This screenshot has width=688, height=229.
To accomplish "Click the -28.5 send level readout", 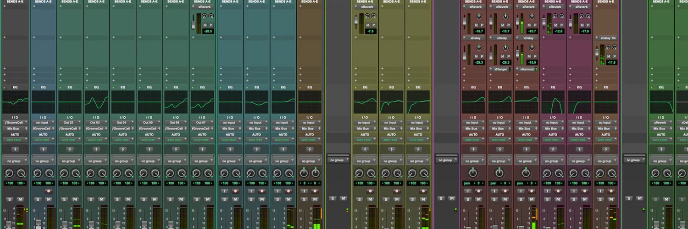I will pos(208,31).
